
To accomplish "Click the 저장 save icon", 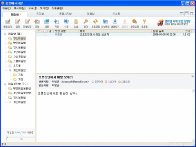I will tap(56, 22).
